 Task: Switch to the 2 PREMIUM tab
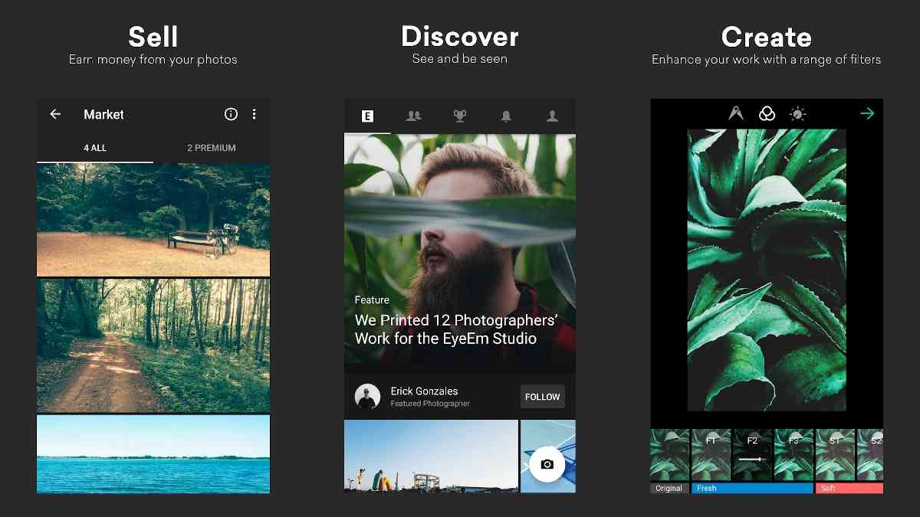pyautogui.click(x=212, y=148)
